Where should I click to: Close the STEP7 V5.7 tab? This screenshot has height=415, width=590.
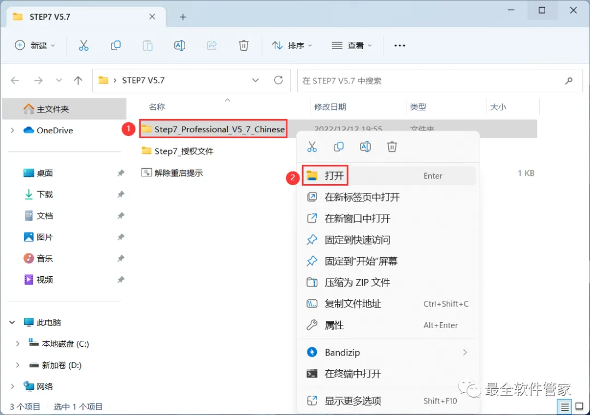[152, 17]
